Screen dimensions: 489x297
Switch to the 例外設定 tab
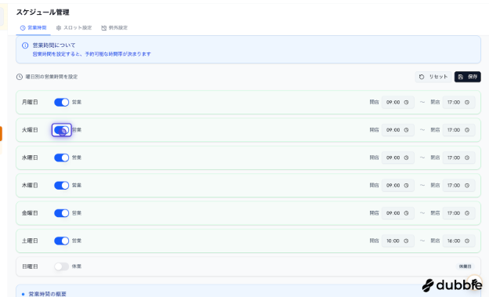coord(114,27)
